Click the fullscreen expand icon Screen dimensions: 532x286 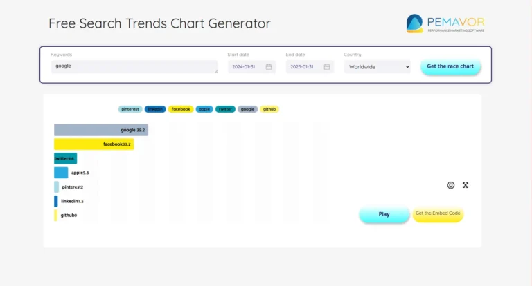point(465,185)
